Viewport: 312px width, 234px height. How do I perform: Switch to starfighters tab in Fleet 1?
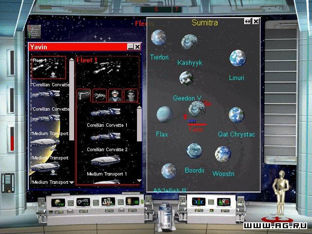pos(99,96)
